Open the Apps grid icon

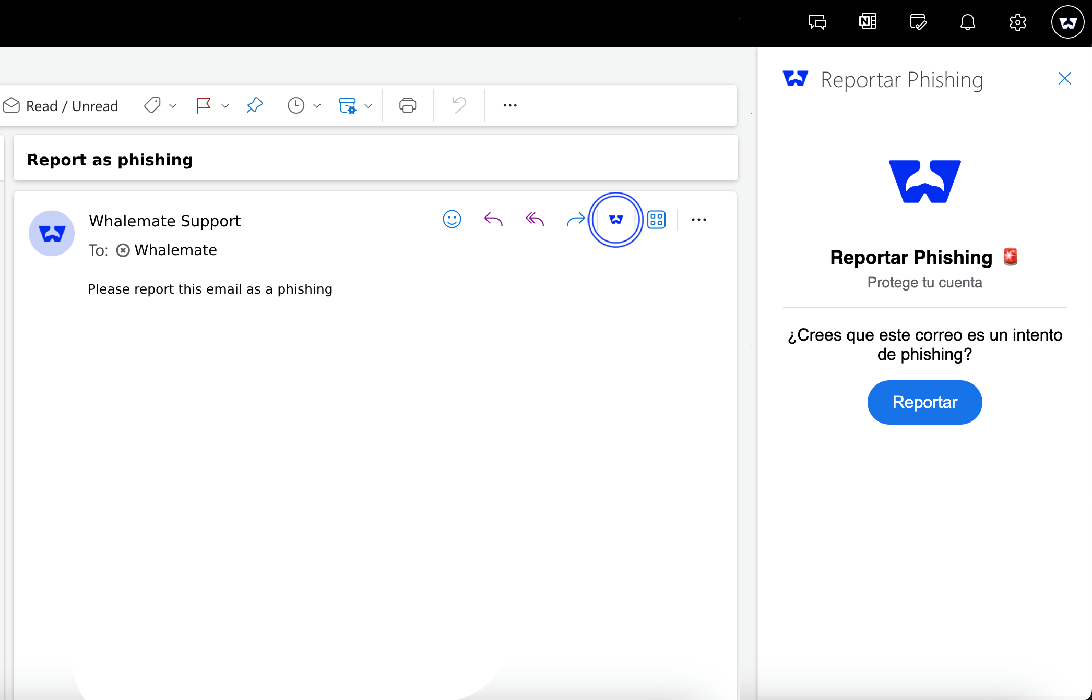tap(656, 220)
